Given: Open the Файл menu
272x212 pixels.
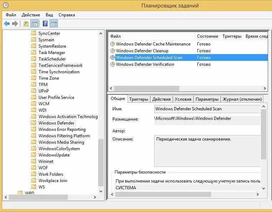Looking at the screenshot, I should [x=11, y=15].
